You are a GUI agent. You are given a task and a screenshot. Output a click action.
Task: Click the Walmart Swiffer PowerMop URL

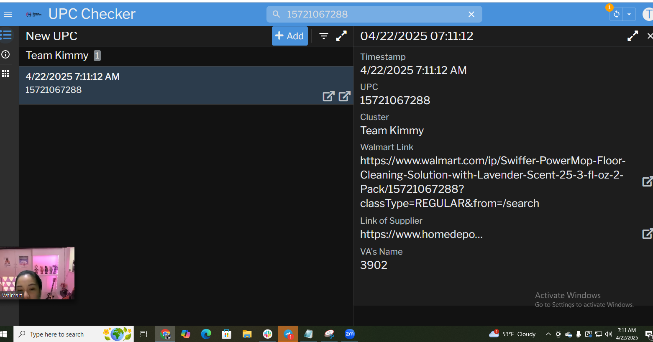coord(492,181)
